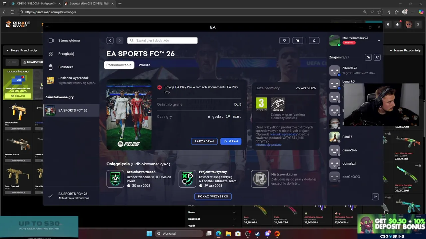Expand Rzadkość filter on PirateSwap
Screen dimensions: 426x239
212,219
